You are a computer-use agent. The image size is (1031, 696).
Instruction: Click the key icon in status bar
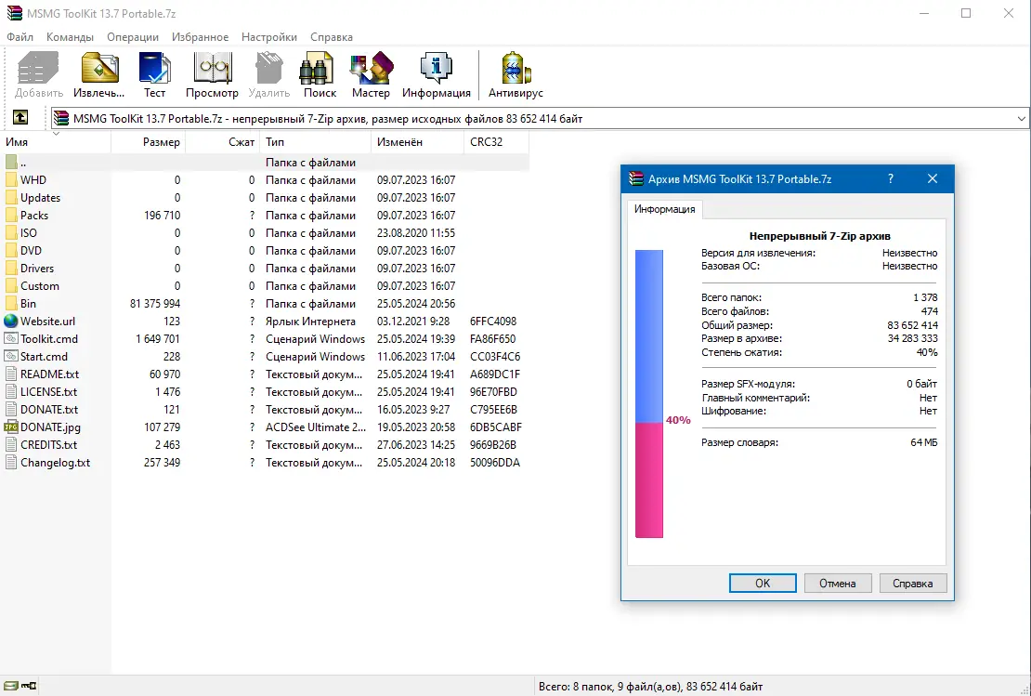click(x=29, y=686)
